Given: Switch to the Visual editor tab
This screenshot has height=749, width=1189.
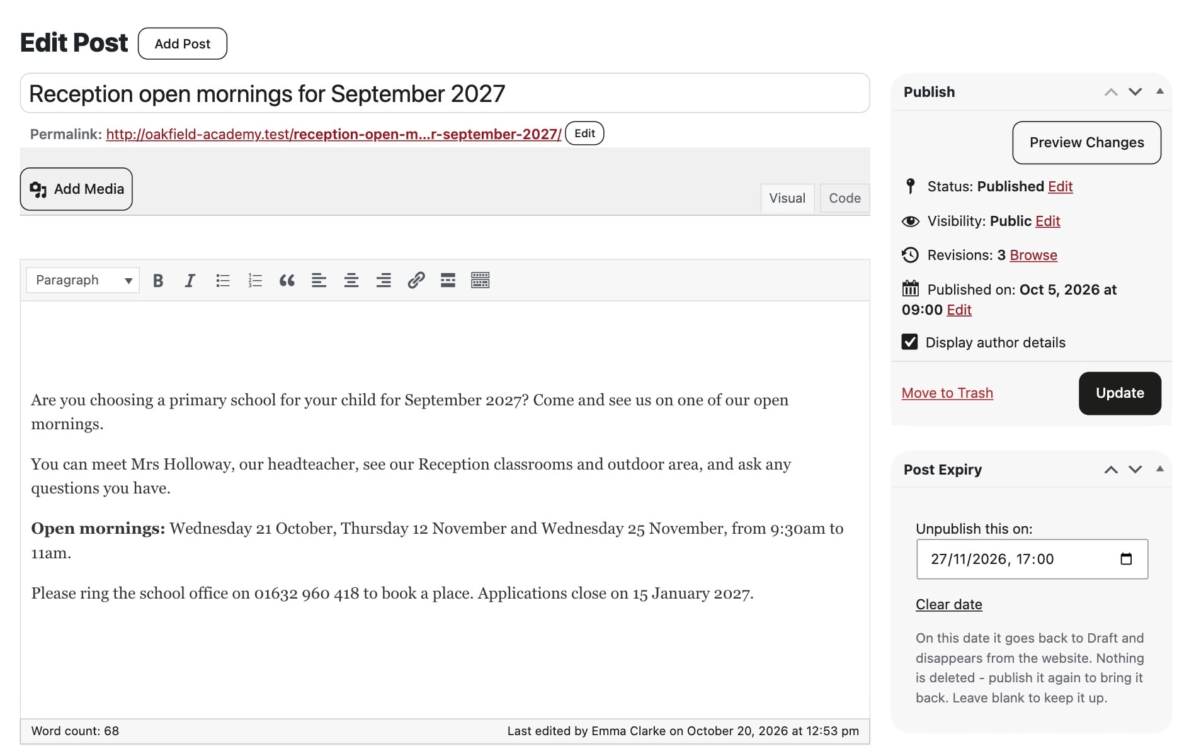Looking at the screenshot, I should click(787, 198).
